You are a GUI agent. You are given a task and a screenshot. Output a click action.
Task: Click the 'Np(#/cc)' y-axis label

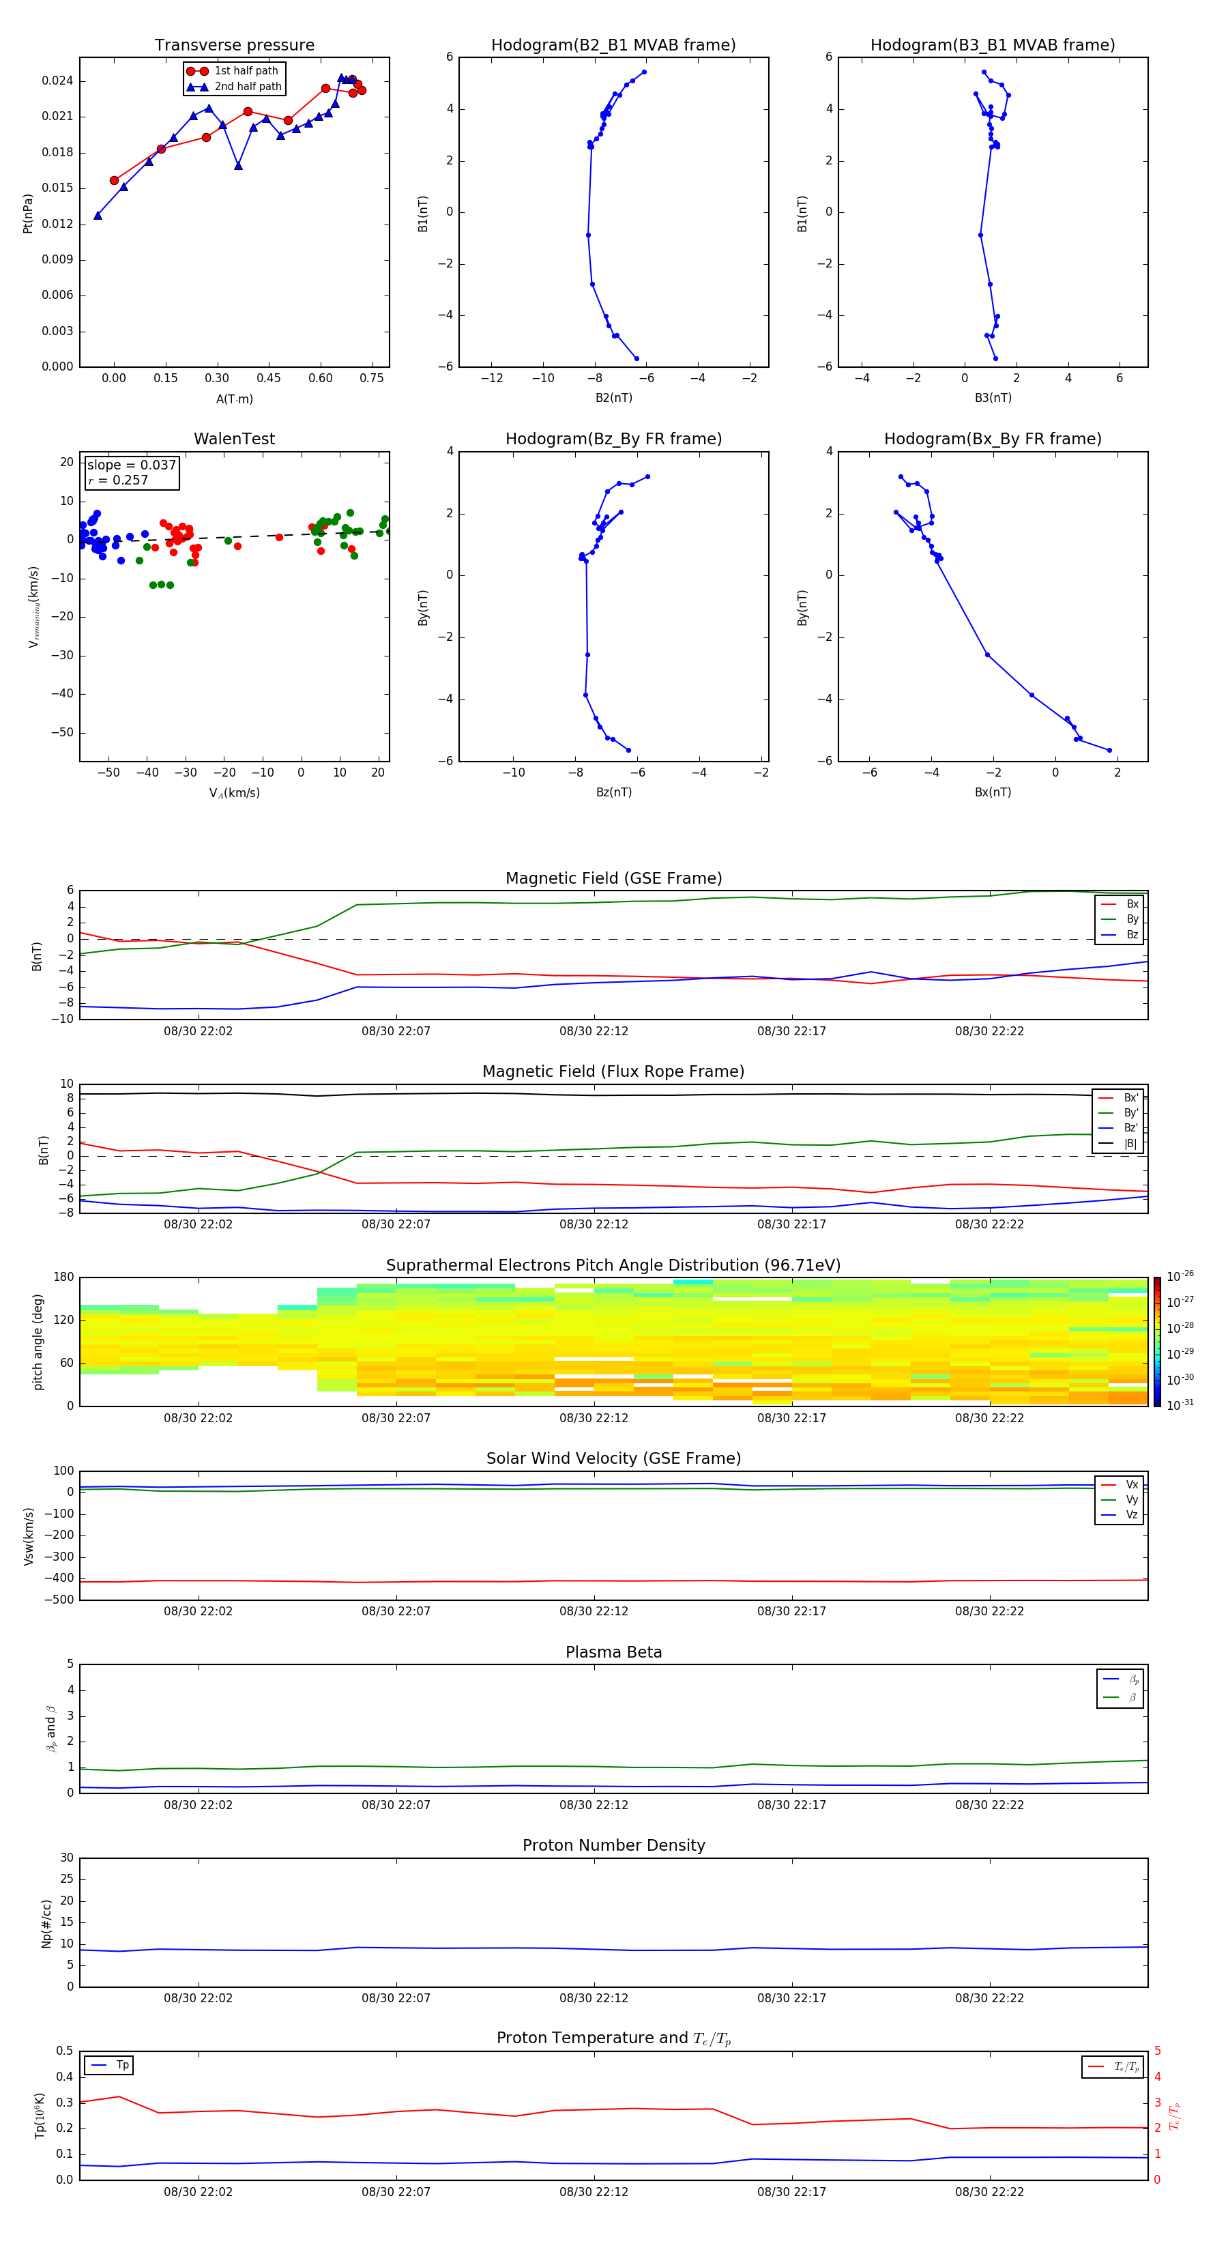(x=46, y=1923)
